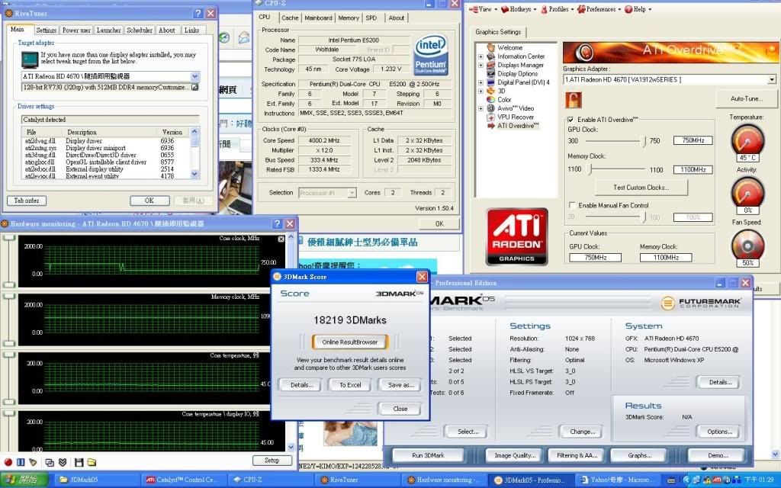
Task: Click the help question mark in RivaTuner title bar
Action: 198,13
